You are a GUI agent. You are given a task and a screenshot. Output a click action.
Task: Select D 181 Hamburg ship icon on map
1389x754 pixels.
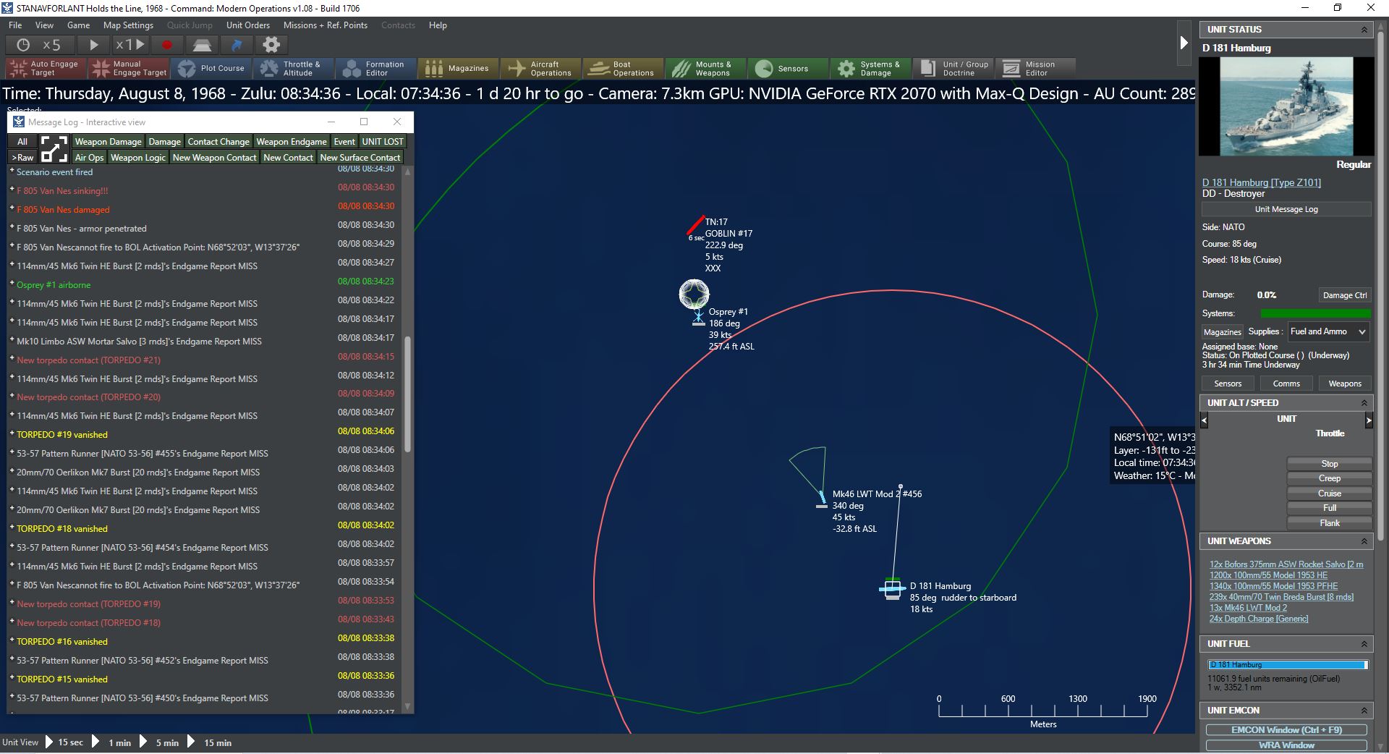[x=893, y=589]
